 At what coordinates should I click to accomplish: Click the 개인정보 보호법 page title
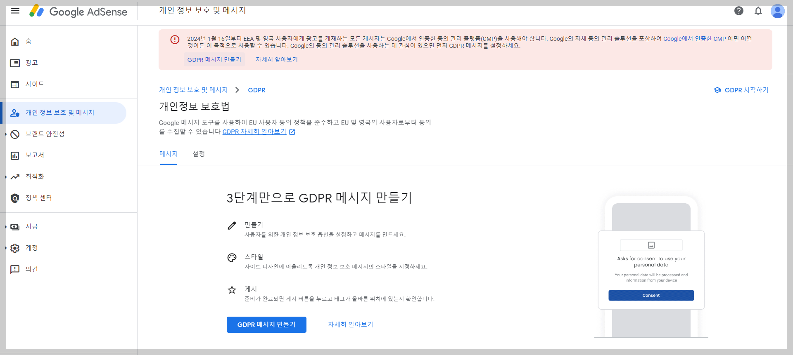coord(194,106)
